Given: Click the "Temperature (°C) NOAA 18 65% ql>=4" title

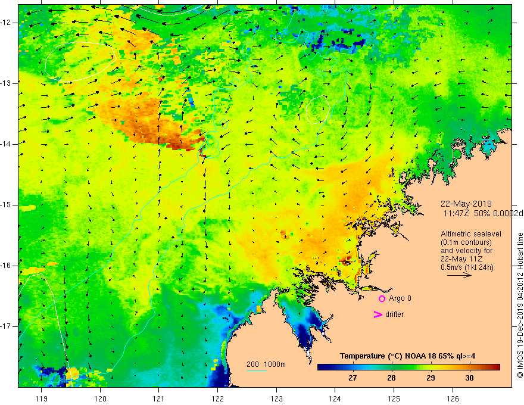Looking at the screenshot, I should pyautogui.click(x=408, y=356).
